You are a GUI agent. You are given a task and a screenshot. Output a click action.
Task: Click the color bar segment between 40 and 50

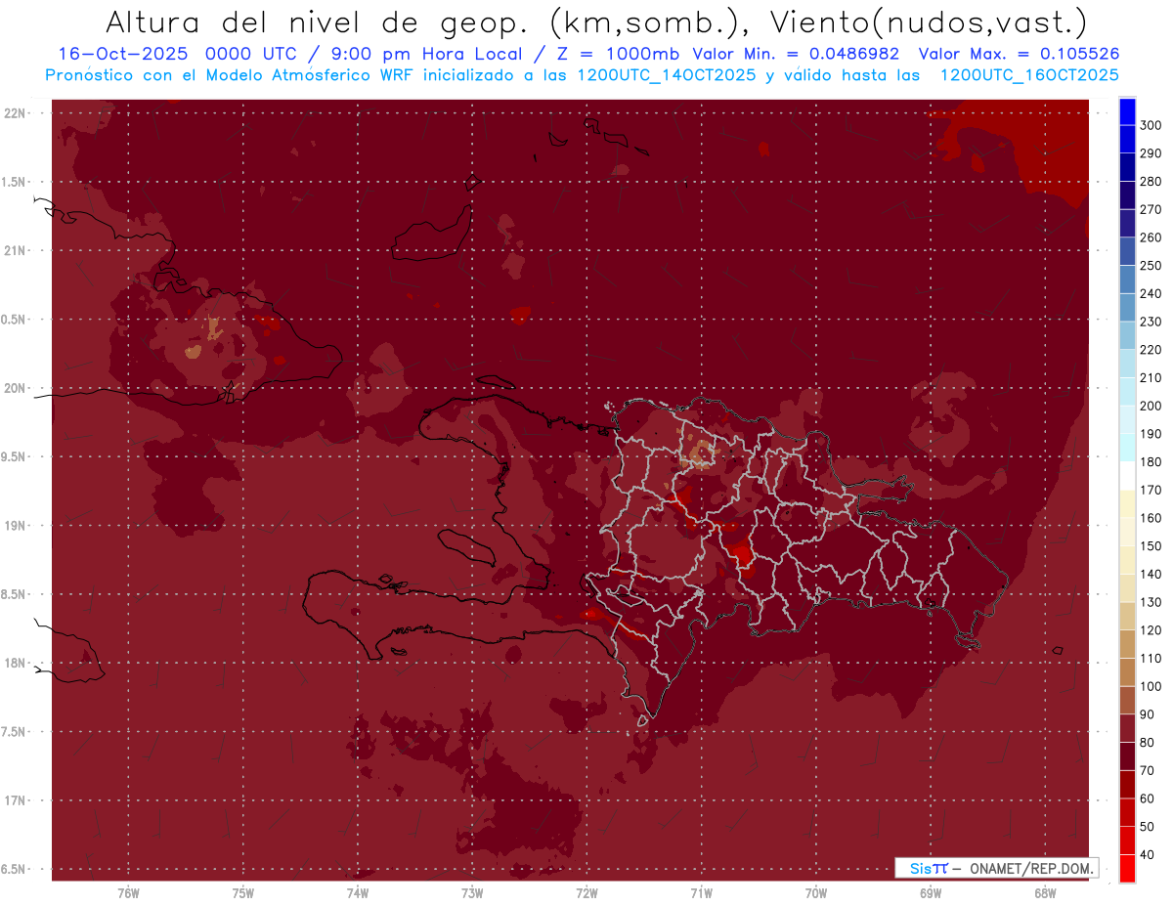point(1127,841)
